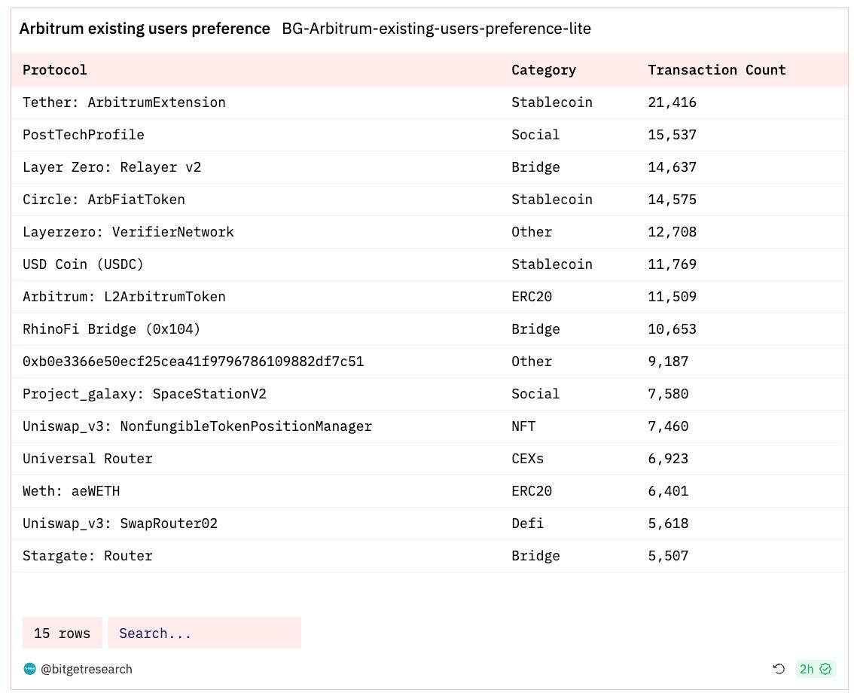
Task: Select Uniswap_v3: NonfungibleTokenPositionManager cell
Action: coord(197,426)
